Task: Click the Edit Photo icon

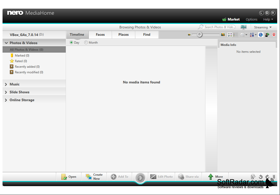Action: coord(153,177)
